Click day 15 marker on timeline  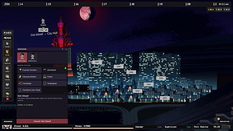point(49,4)
